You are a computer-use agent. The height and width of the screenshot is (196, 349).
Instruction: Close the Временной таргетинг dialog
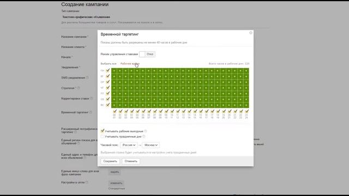coord(251,33)
